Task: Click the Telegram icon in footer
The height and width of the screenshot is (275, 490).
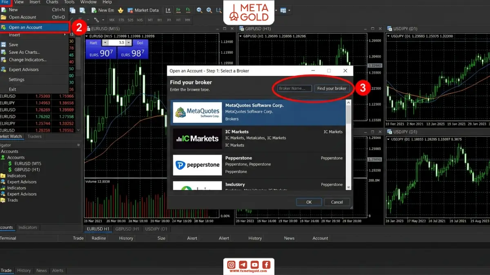Action: 243,264
